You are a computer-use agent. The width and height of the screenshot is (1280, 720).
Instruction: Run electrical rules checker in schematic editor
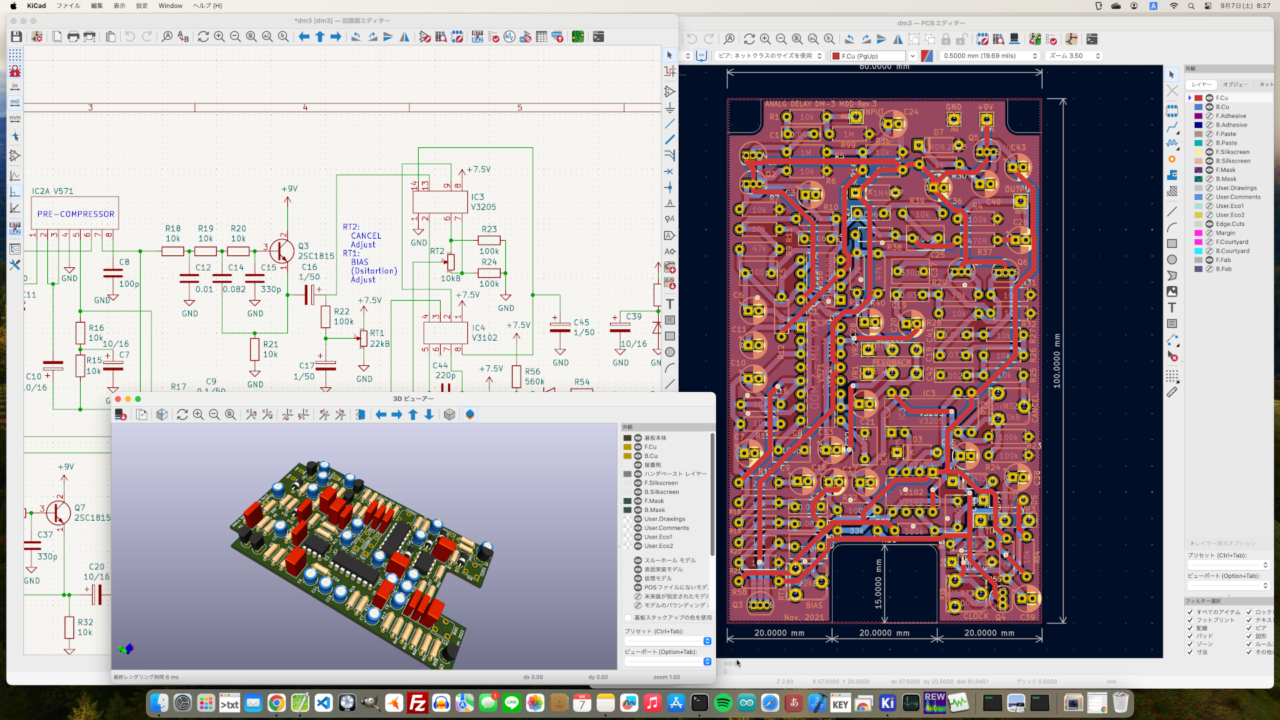point(493,37)
